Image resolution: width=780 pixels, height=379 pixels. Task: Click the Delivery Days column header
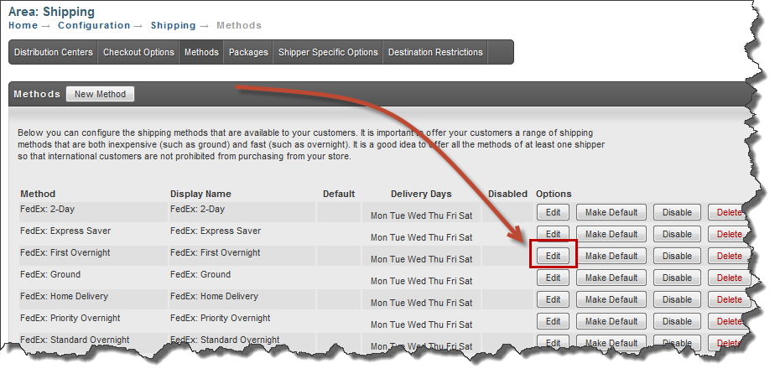pos(421,194)
